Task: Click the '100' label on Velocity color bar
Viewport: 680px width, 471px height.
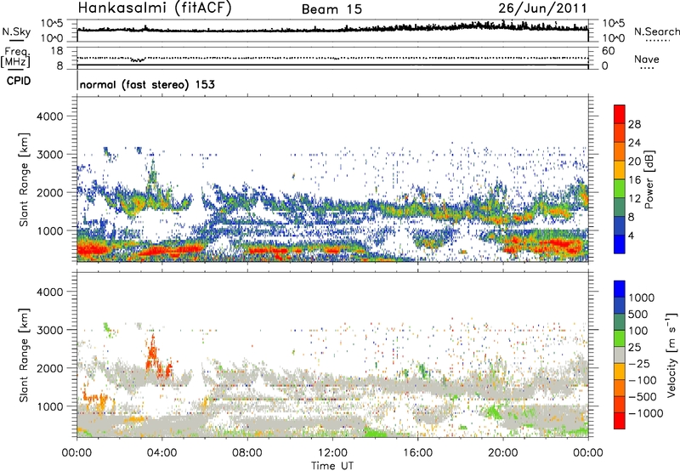Action: tap(638, 331)
